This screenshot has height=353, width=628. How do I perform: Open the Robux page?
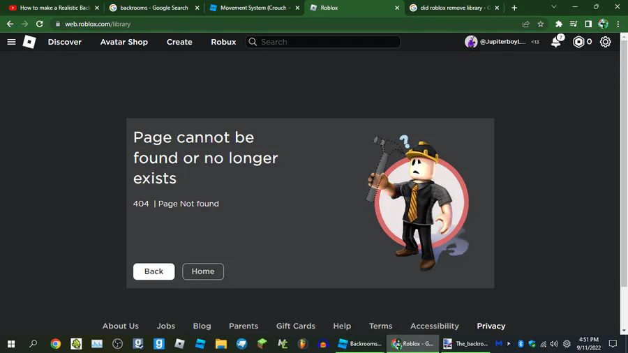coord(223,42)
